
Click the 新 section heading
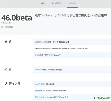10,41
